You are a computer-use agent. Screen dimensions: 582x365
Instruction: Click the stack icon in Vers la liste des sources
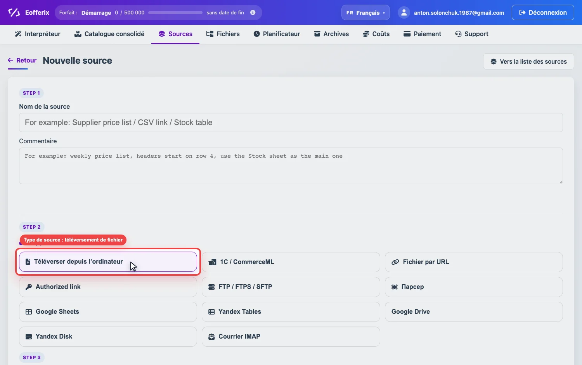click(x=494, y=61)
